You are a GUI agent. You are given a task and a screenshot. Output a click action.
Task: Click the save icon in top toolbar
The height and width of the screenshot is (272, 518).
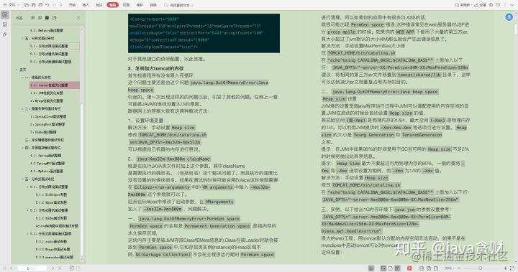pyautogui.click(x=34, y=5)
